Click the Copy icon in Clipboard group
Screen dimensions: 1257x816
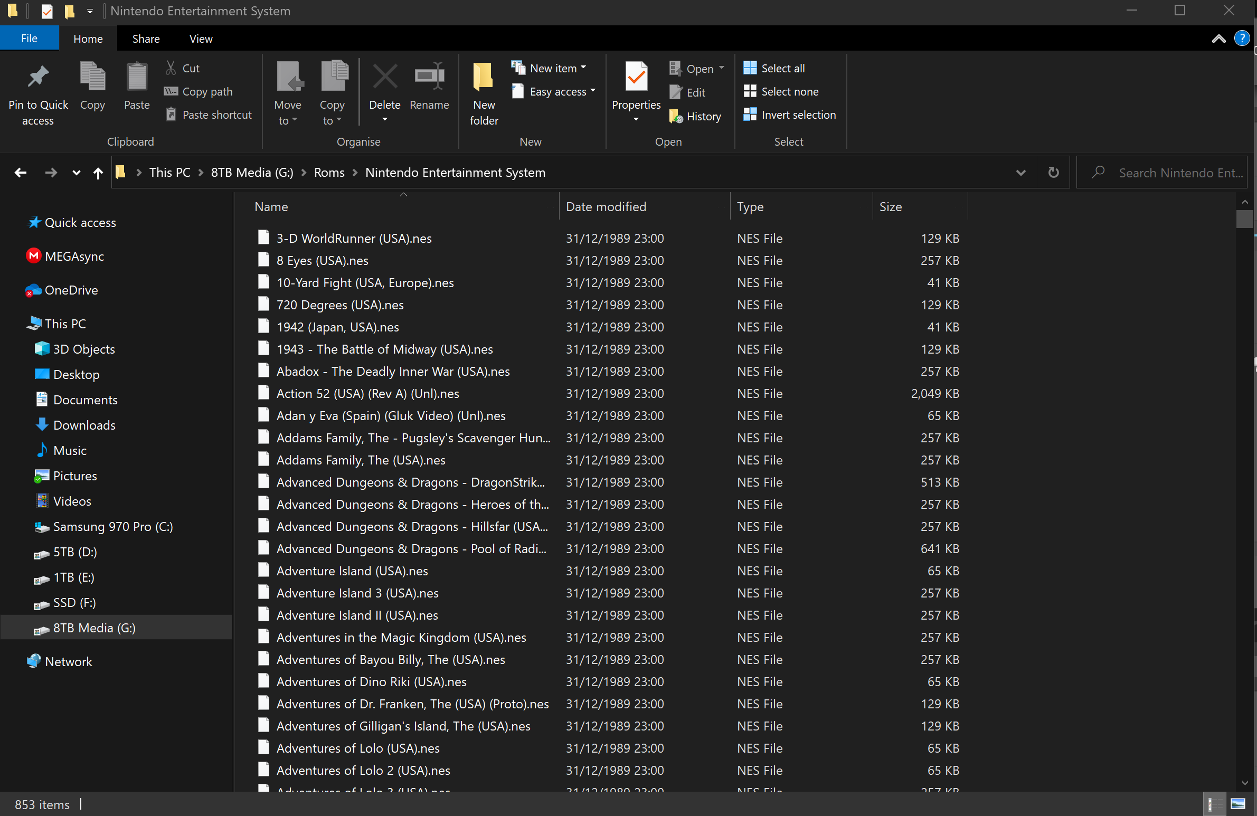coord(92,77)
